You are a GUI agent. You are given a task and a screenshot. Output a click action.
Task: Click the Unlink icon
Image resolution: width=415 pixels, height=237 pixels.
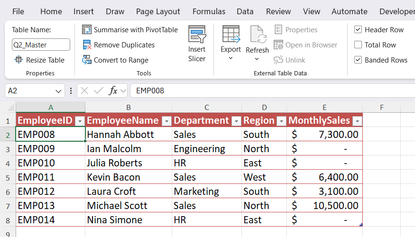[x=278, y=60]
